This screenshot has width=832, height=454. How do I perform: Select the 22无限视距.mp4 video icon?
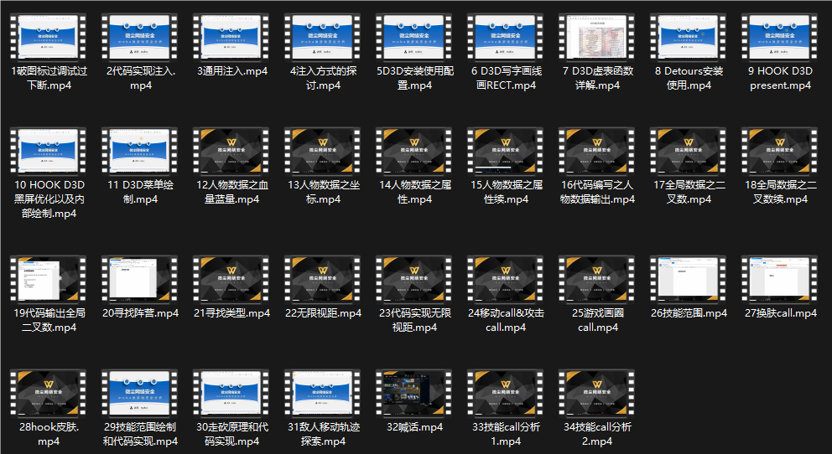pyautogui.click(x=323, y=279)
